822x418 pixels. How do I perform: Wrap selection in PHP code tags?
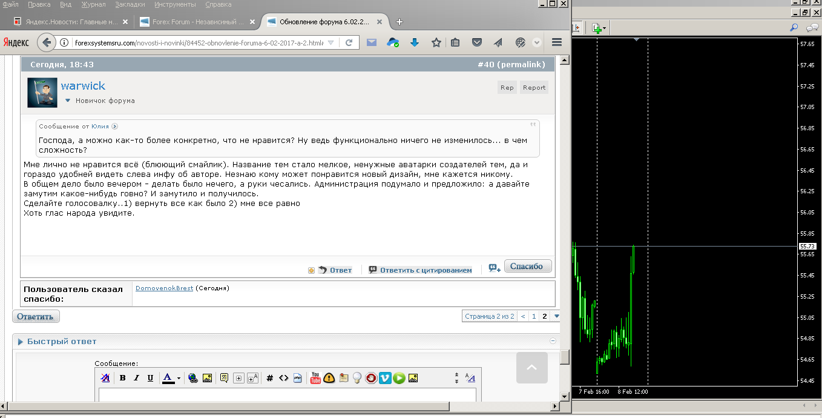tap(297, 378)
